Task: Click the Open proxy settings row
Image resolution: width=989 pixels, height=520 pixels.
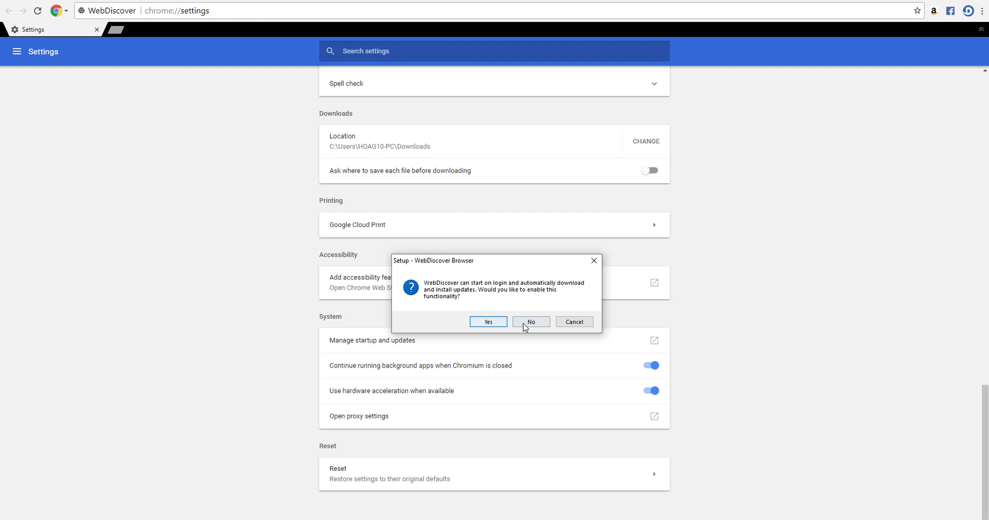Action: point(494,416)
